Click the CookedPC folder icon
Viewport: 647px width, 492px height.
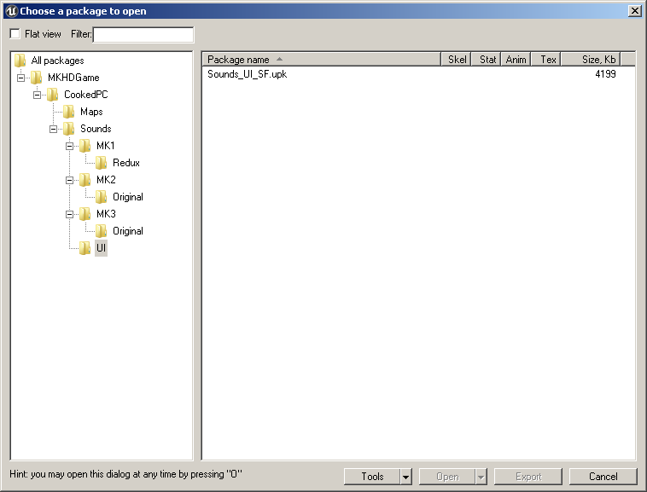point(52,95)
